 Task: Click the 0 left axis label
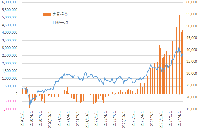click(16, 94)
